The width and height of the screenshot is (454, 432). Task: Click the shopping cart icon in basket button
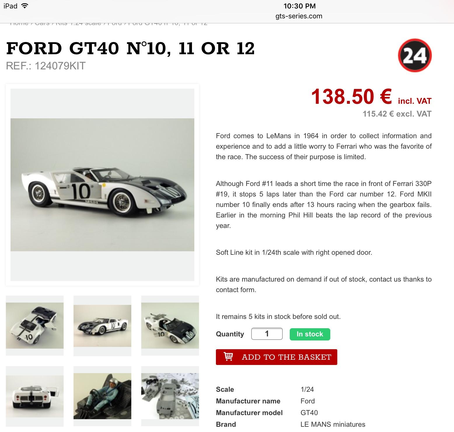coord(228,357)
